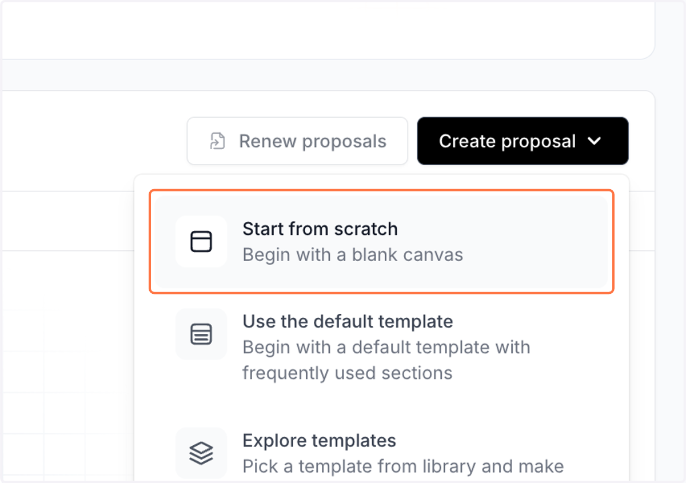Select Explore templates option
Screen dimensions: 686x483
pos(381,453)
